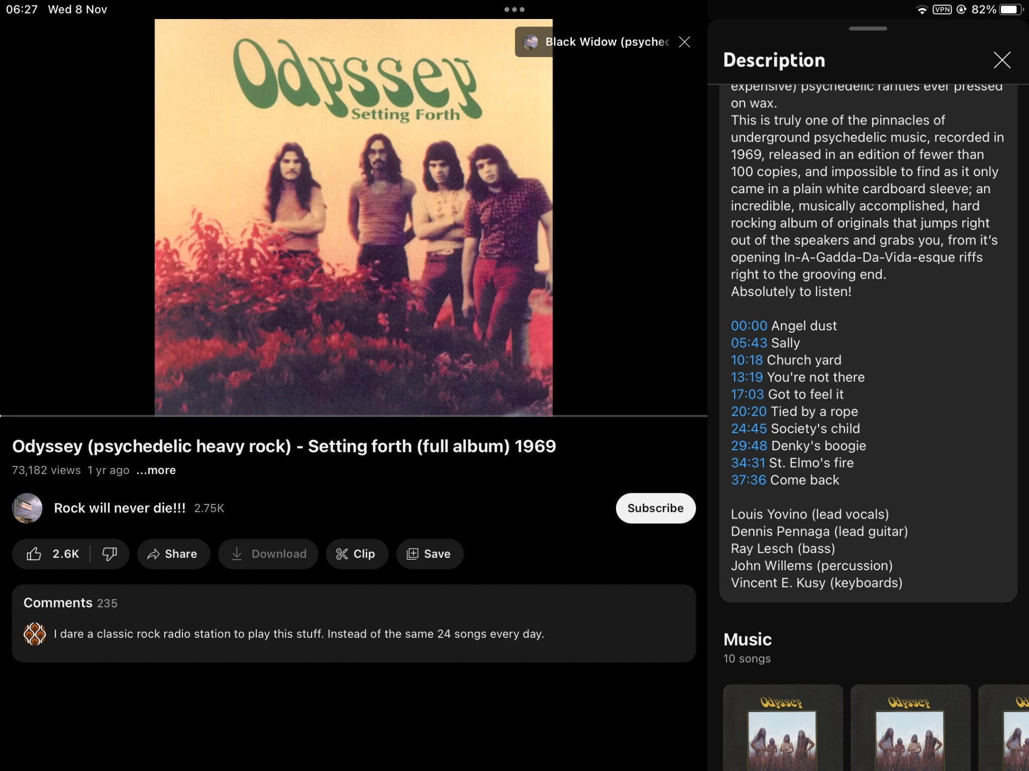Open the three-dot multitasking menu at top
Screen dimensions: 1029x771
tap(514, 10)
